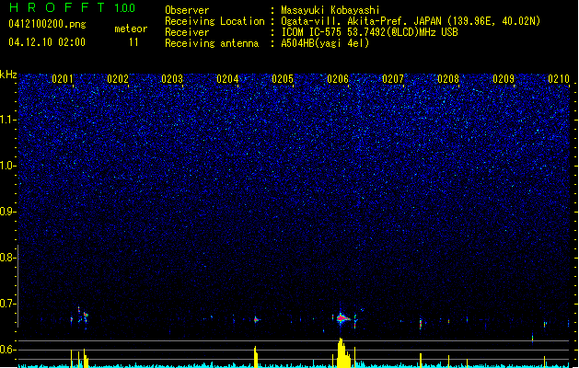
Task: Click the 0.7 kHz axis label
Action: pyautogui.click(x=7, y=304)
